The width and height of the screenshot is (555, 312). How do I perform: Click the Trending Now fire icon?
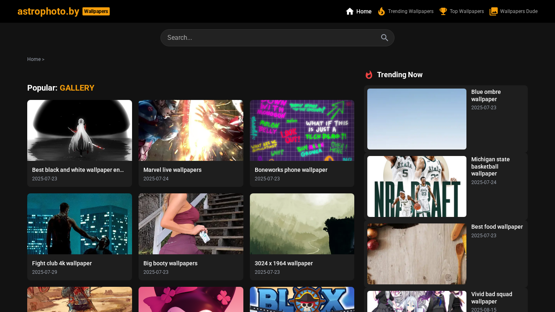point(369,75)
